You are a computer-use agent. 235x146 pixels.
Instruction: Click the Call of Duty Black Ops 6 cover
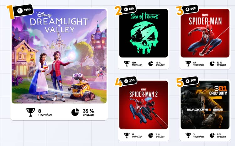click(x=205, y=105)
